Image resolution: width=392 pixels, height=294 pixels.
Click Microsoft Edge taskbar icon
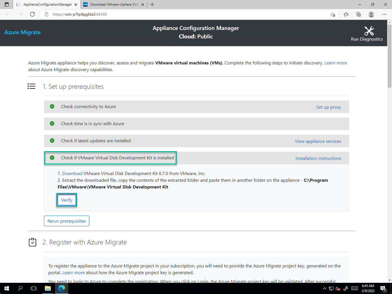click(62, 288)
